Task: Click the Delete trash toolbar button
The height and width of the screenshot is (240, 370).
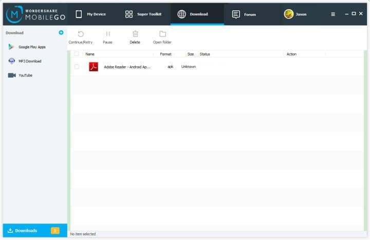Action: [x=135, y=38]
